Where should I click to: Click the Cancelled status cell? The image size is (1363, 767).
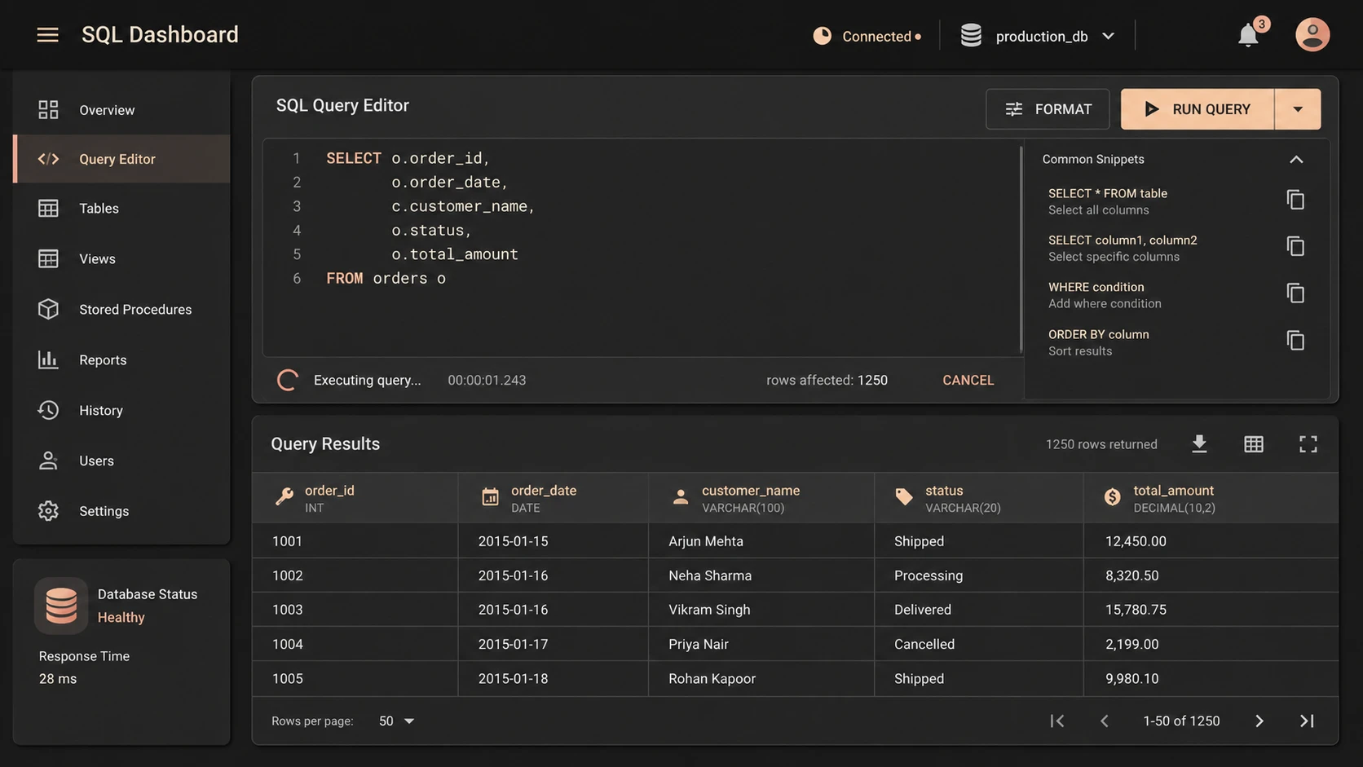[x=924, y=644]
